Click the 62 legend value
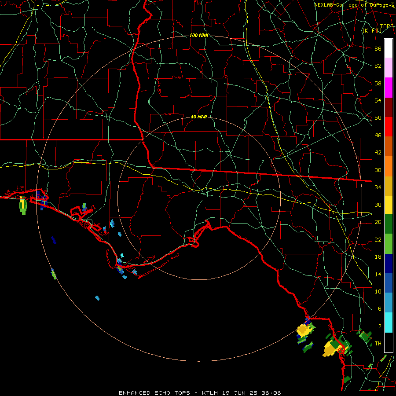Screen dimensions: 396x396 [x=378, y=66]
